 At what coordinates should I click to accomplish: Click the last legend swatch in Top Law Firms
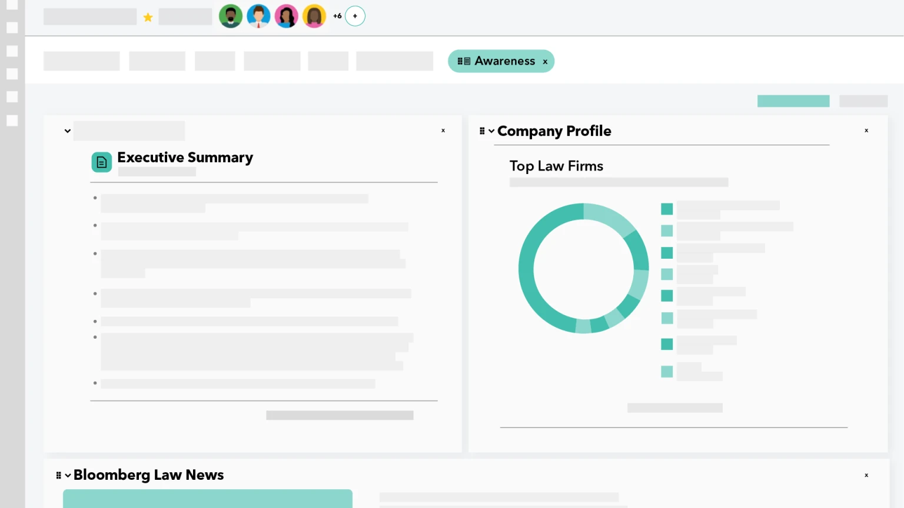tap(667, 372)
